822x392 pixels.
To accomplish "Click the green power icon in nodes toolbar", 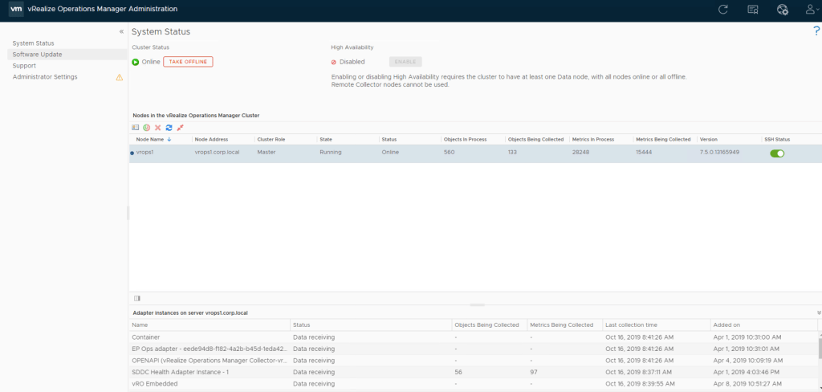I will coord(146,128).
